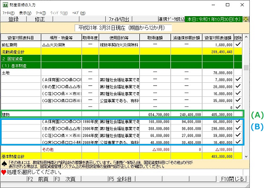Select the 1990年度 acquisition year cell
Image resolution: width=267 pixels, height=188 pixels.
[x=90, y=121]
